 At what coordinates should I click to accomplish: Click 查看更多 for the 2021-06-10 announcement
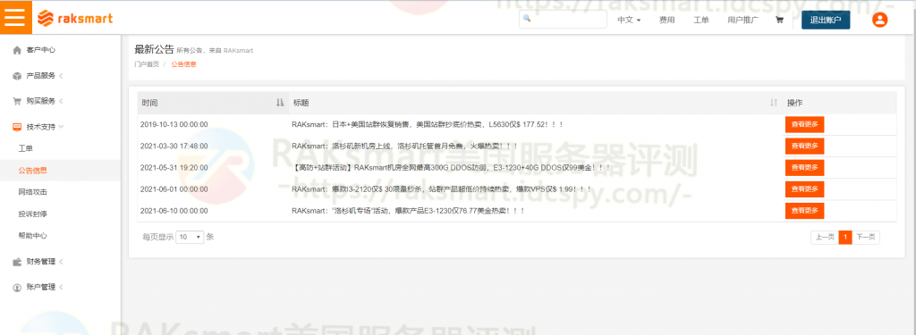click(x=804, y=211)
